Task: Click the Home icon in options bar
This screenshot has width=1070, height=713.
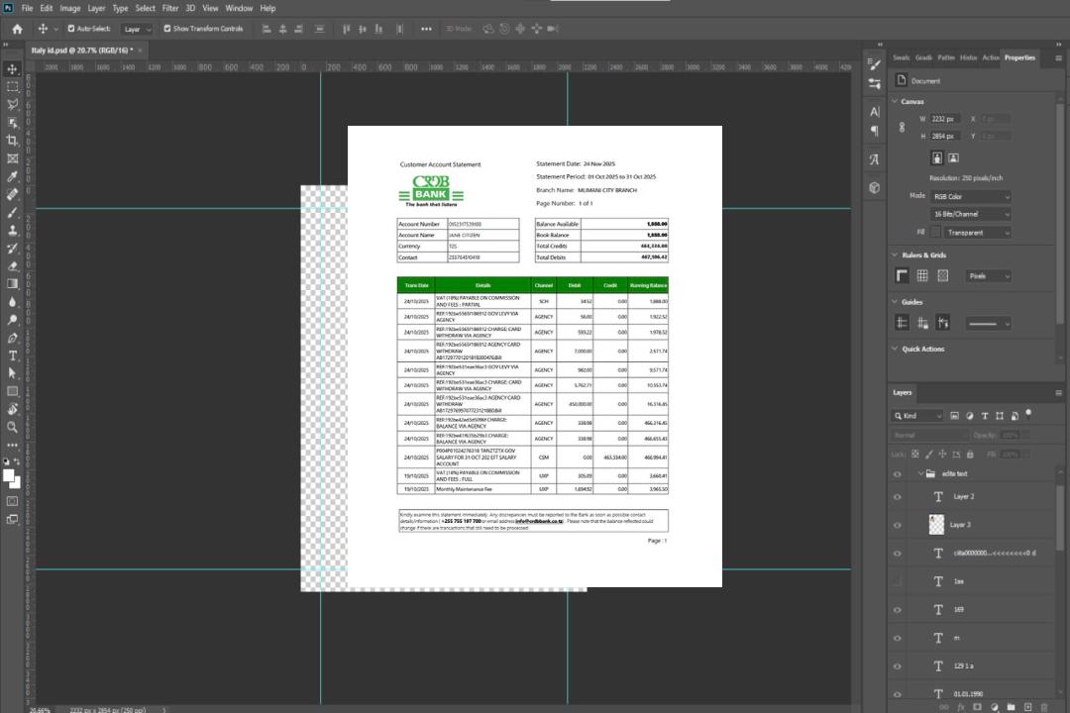Action: pyautogui.click(x=17, y=29)
